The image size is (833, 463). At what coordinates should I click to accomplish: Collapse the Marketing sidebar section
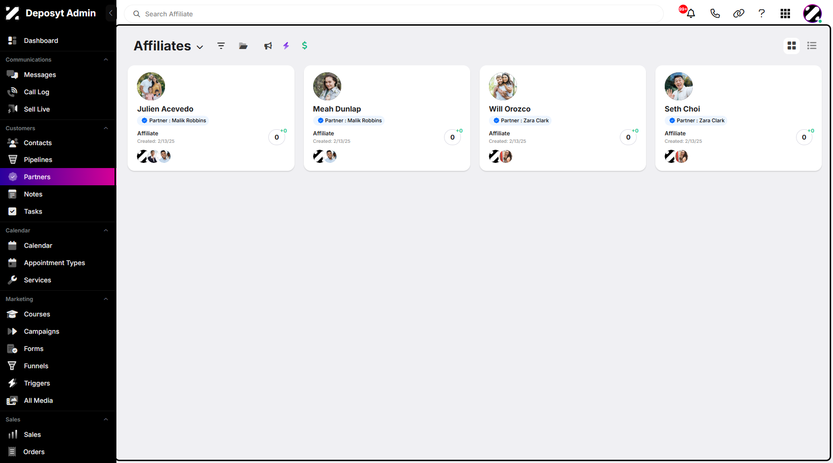[106, 299]
